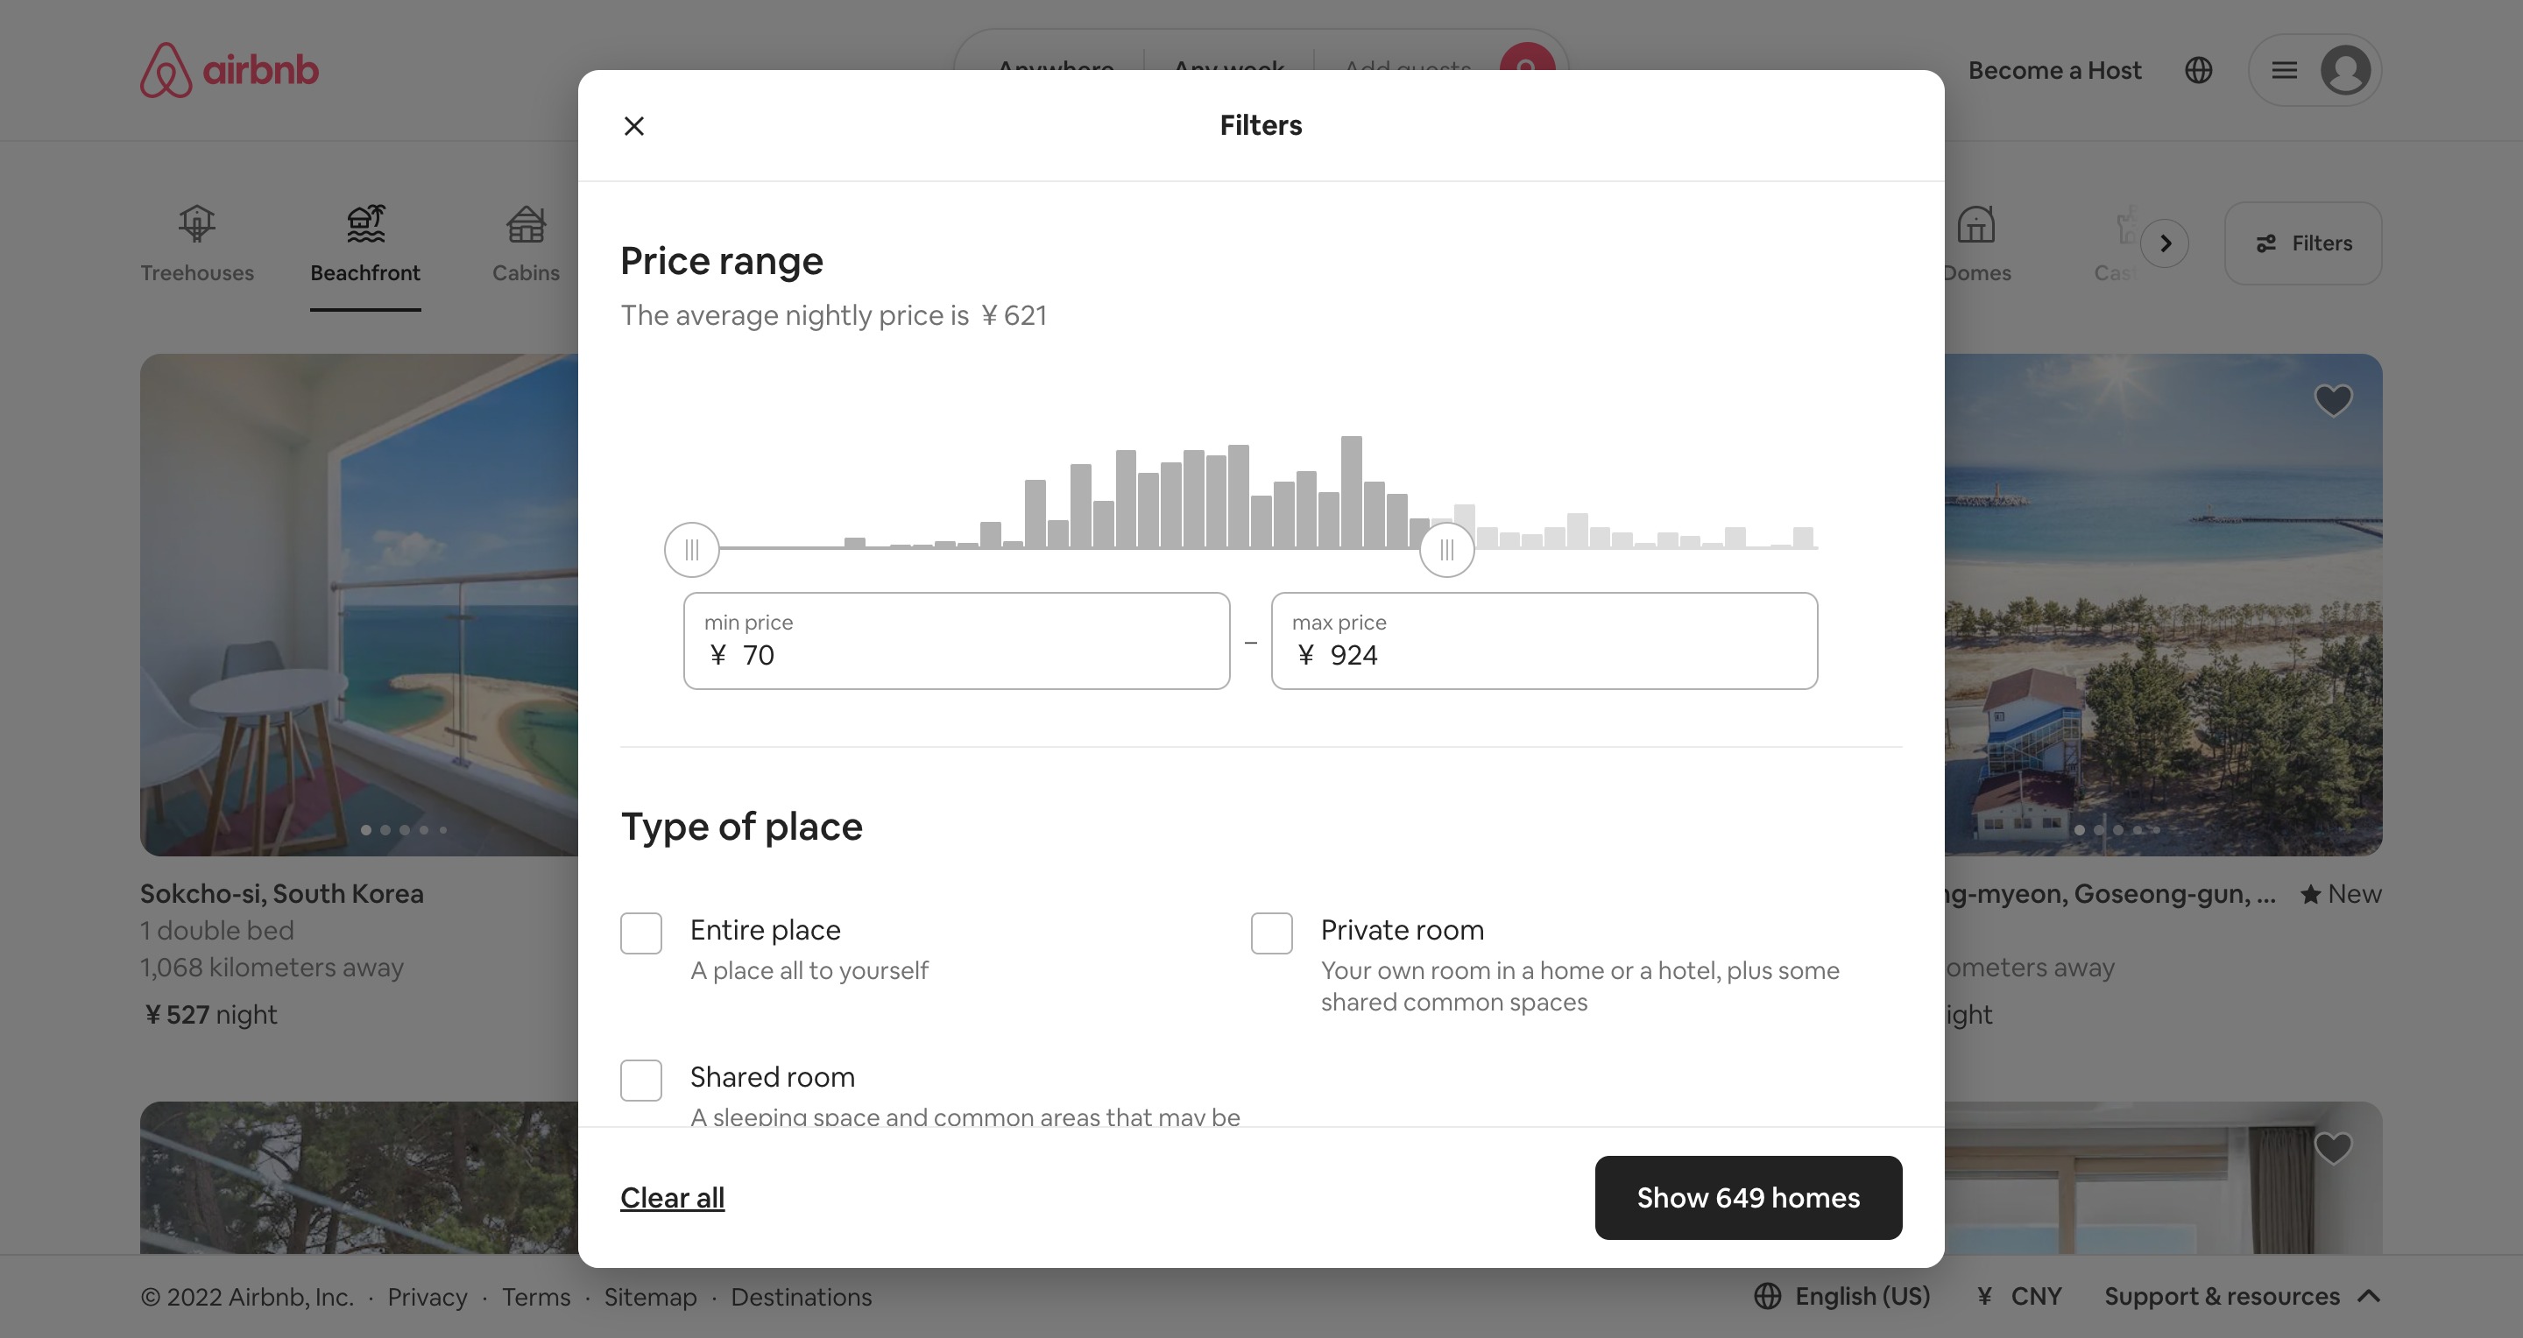The height and width of the screenshot is (1338, 2523).
Task: Change language via English (US)
Action: [1842, 1296]
